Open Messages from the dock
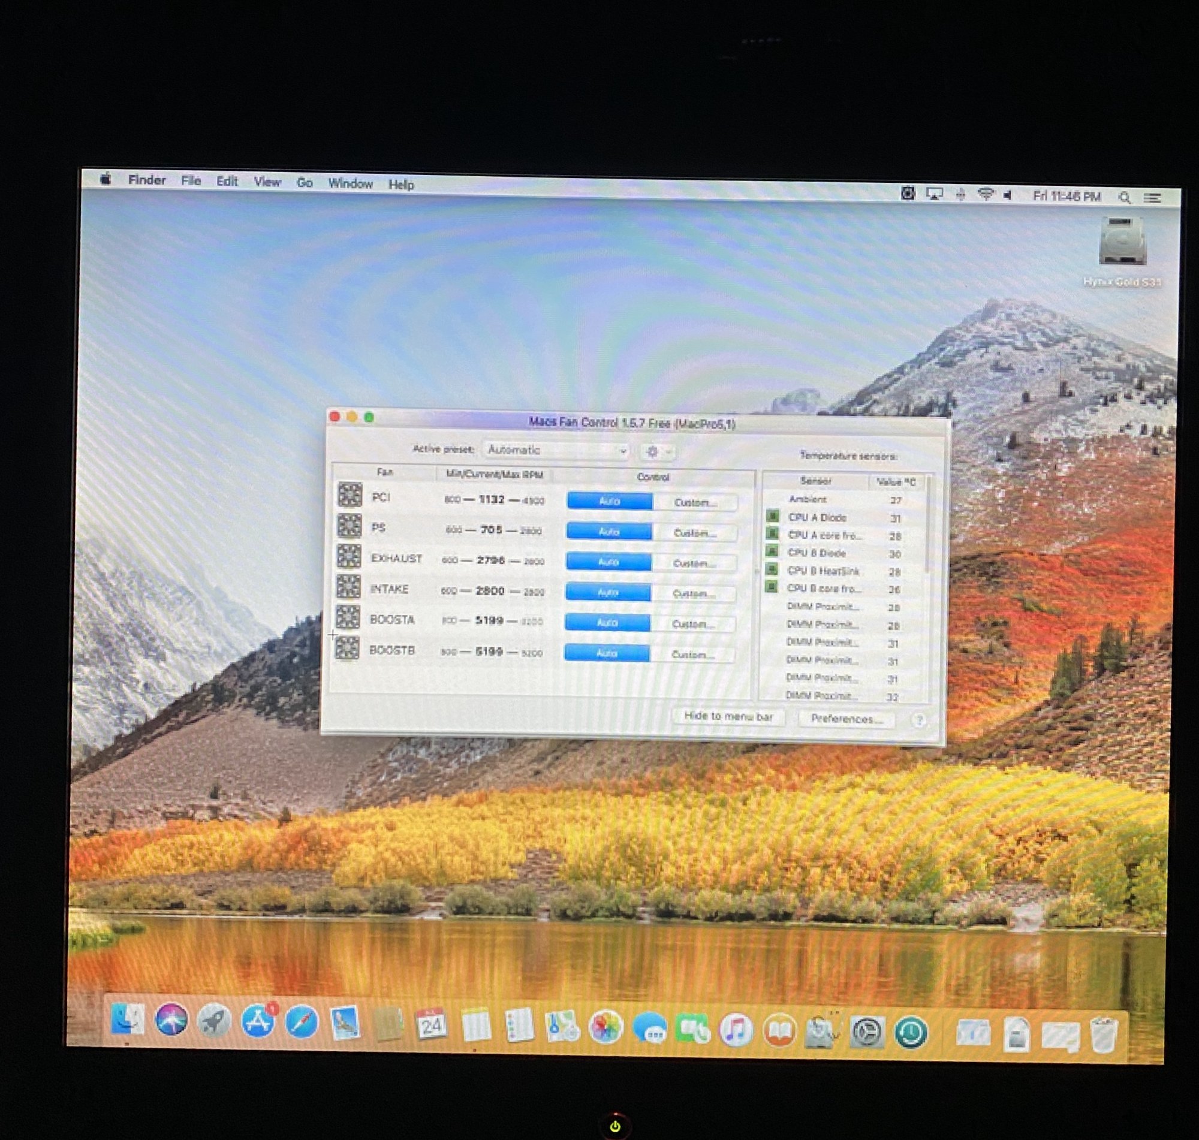1199x1140 pixels. [x=650, y=1029]
